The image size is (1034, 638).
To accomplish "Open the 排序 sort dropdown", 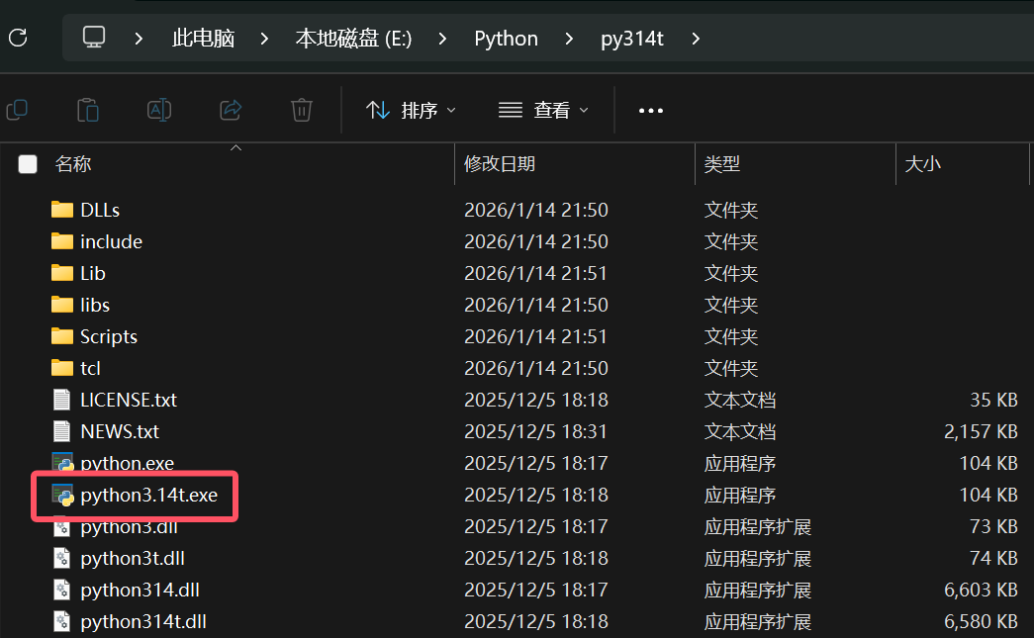I will [x=411, y=111].
